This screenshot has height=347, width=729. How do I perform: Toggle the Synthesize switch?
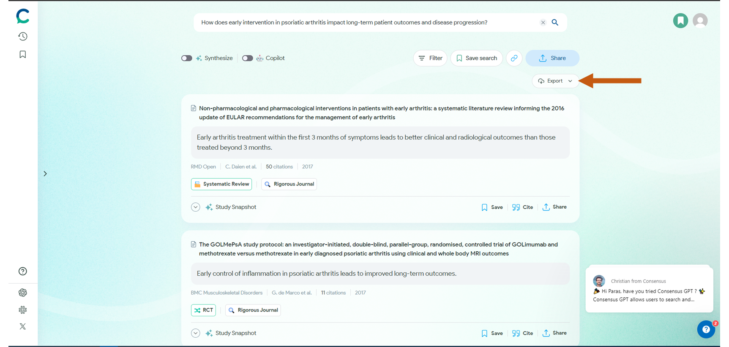point(187,58)
